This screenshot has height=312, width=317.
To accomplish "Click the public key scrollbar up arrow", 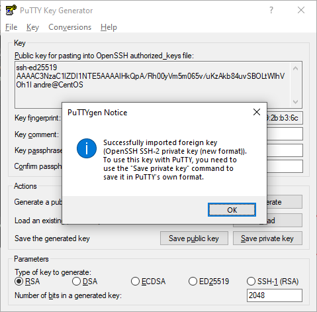I will pyautogui.click(x=295, y=68).
